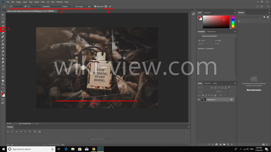The height and width of the screenshot is (152, 271).
Task: Switch to the Swatches tab
Action: tap(207, 13)
